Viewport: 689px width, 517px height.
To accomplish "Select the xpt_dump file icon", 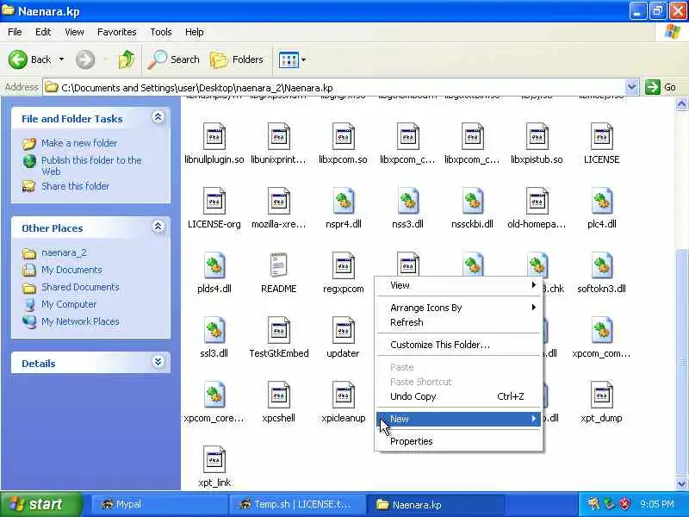I will 601,396.
